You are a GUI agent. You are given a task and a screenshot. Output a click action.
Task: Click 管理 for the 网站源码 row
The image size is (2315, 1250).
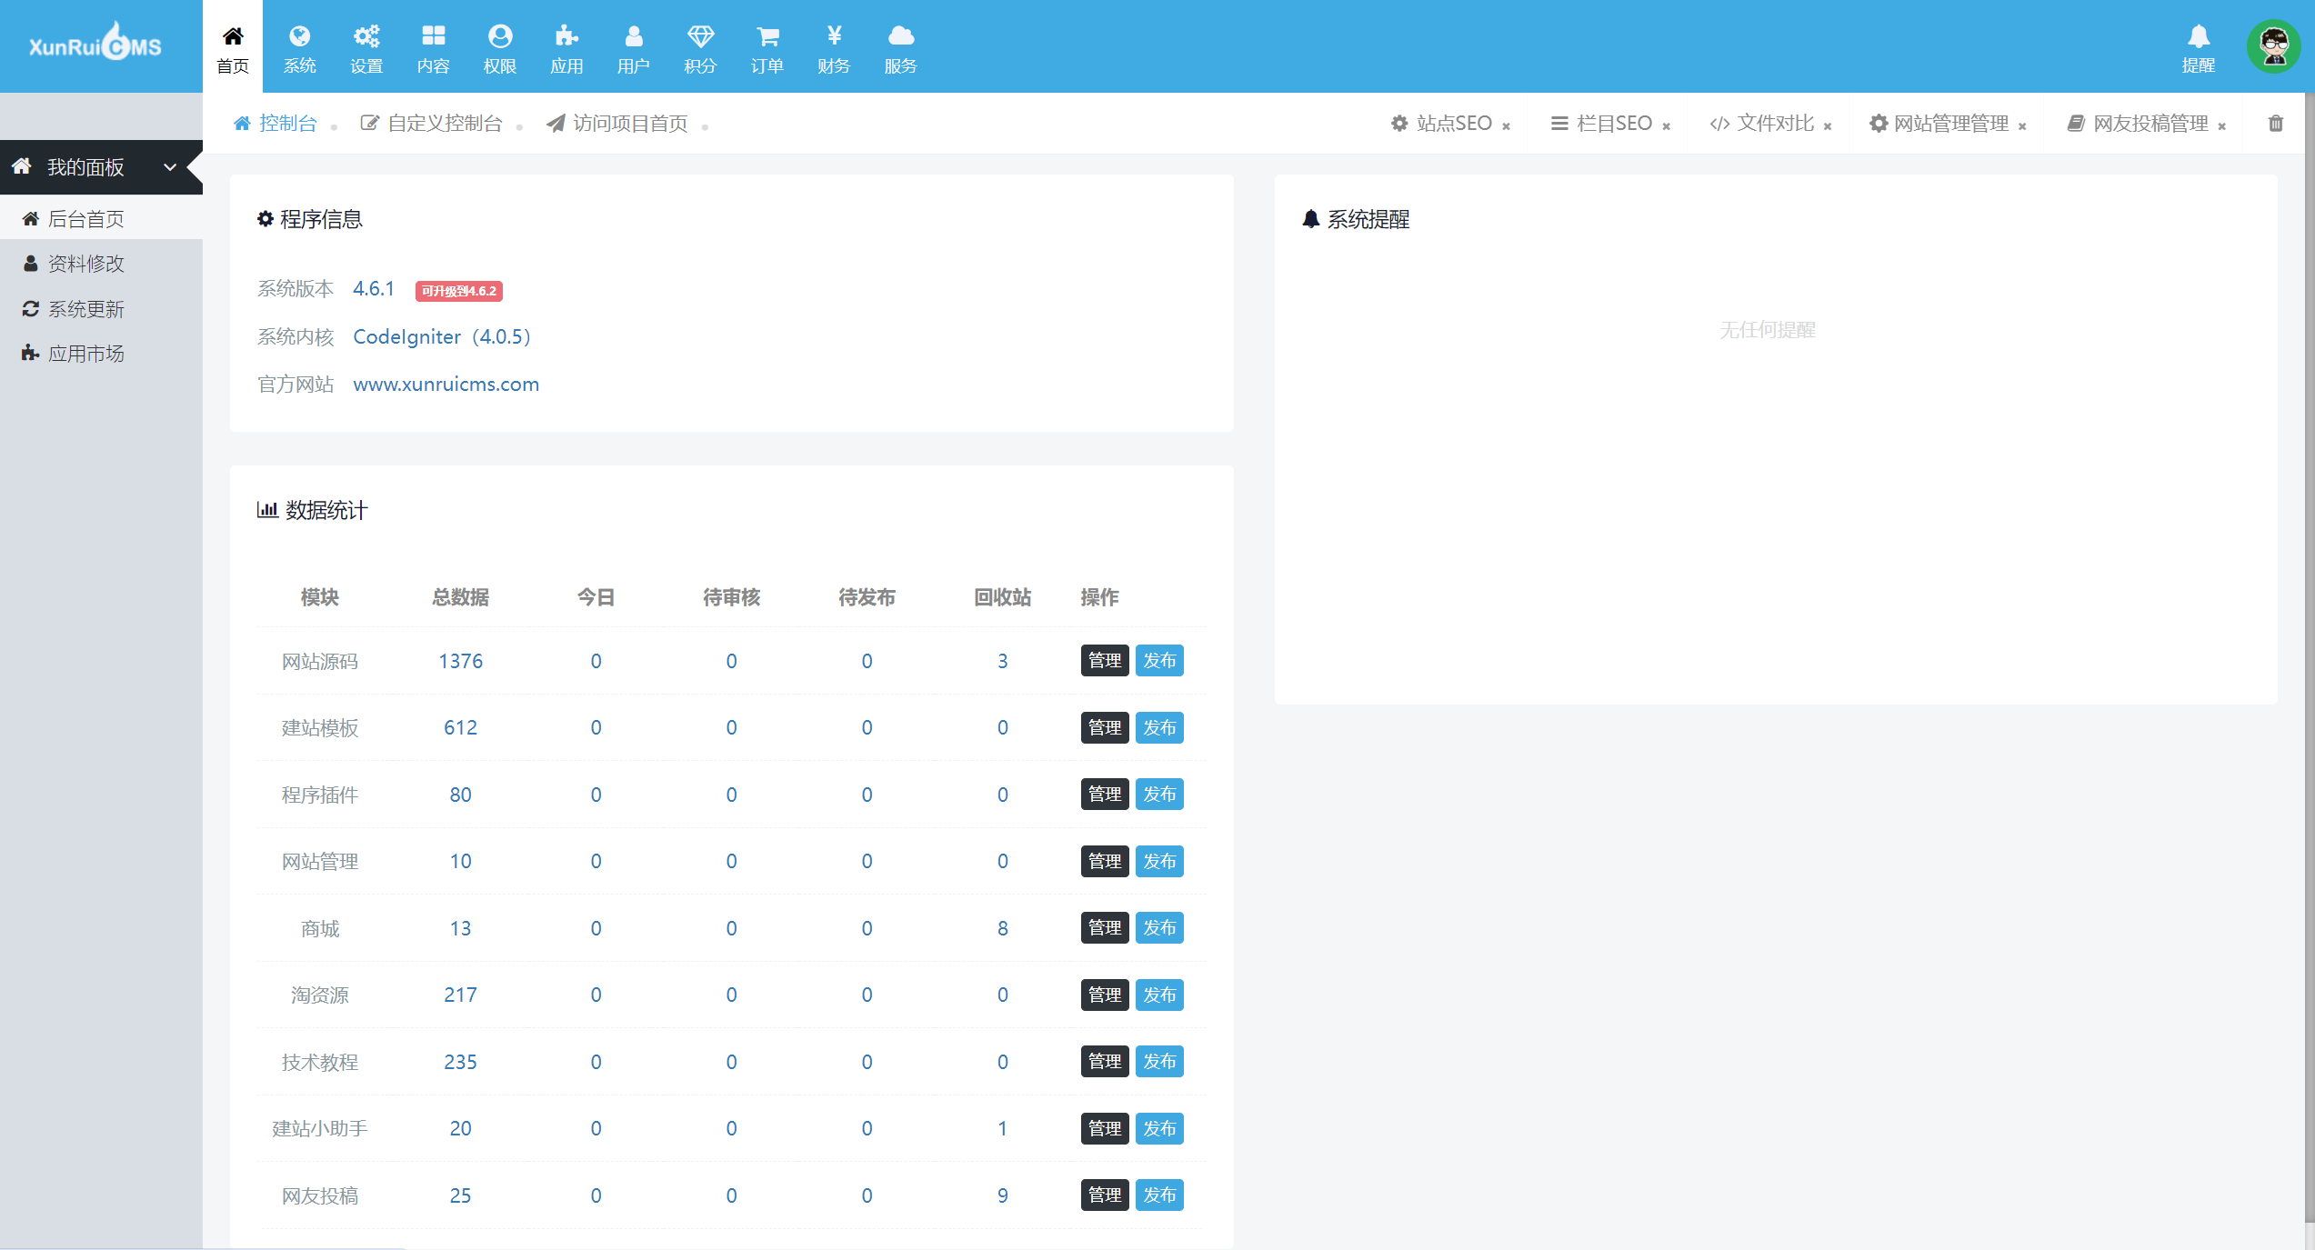coord(1105,661)
